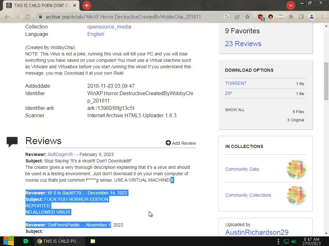This screenshot has width=329, height=246.
Task: Click the 'DOWNLOAD OPTIONS' heading
Action: coord(249,70)
